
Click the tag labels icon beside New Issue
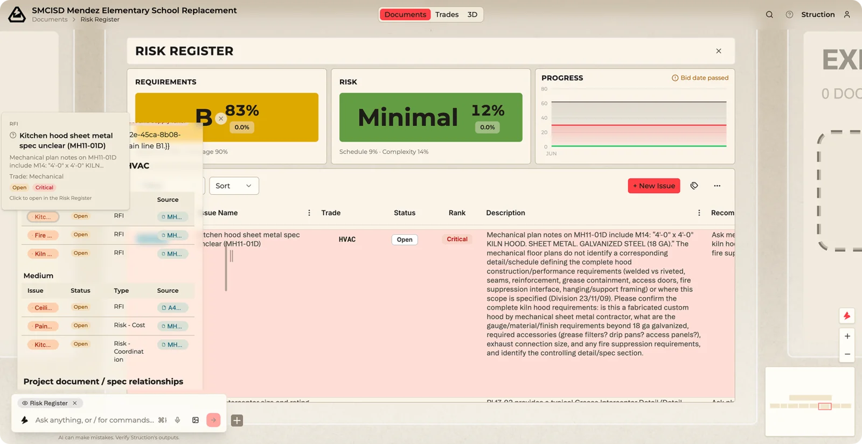click(x=694, y=186)
